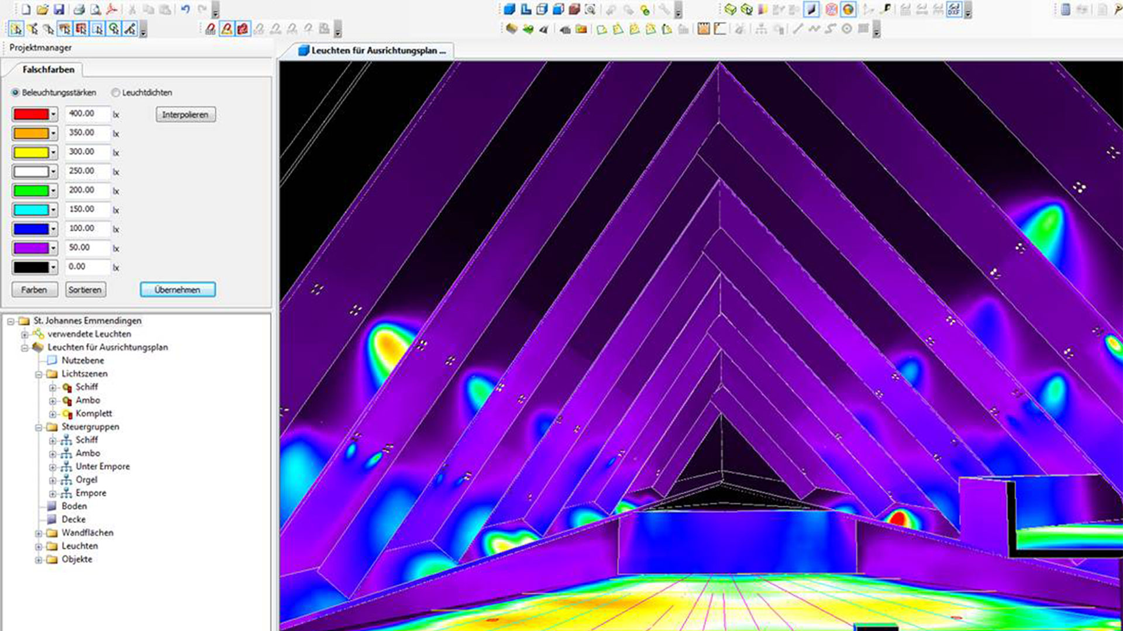The image size is (1123, 631).
Task: Click the floor plan view icon
Action: click(x=525, y=9)
